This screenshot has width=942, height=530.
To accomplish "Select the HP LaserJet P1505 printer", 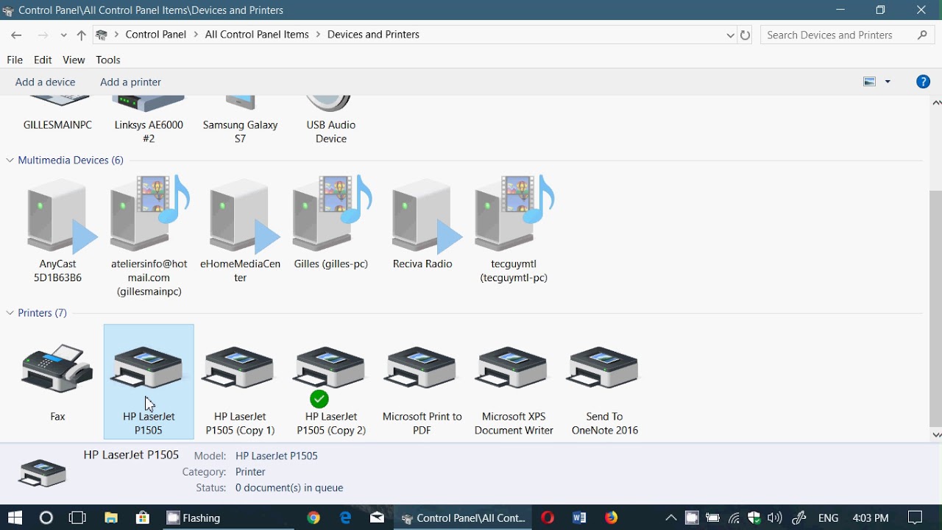I will coord(149,382).
